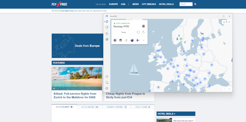Zoom out the NordVPN map with minus

225,89
